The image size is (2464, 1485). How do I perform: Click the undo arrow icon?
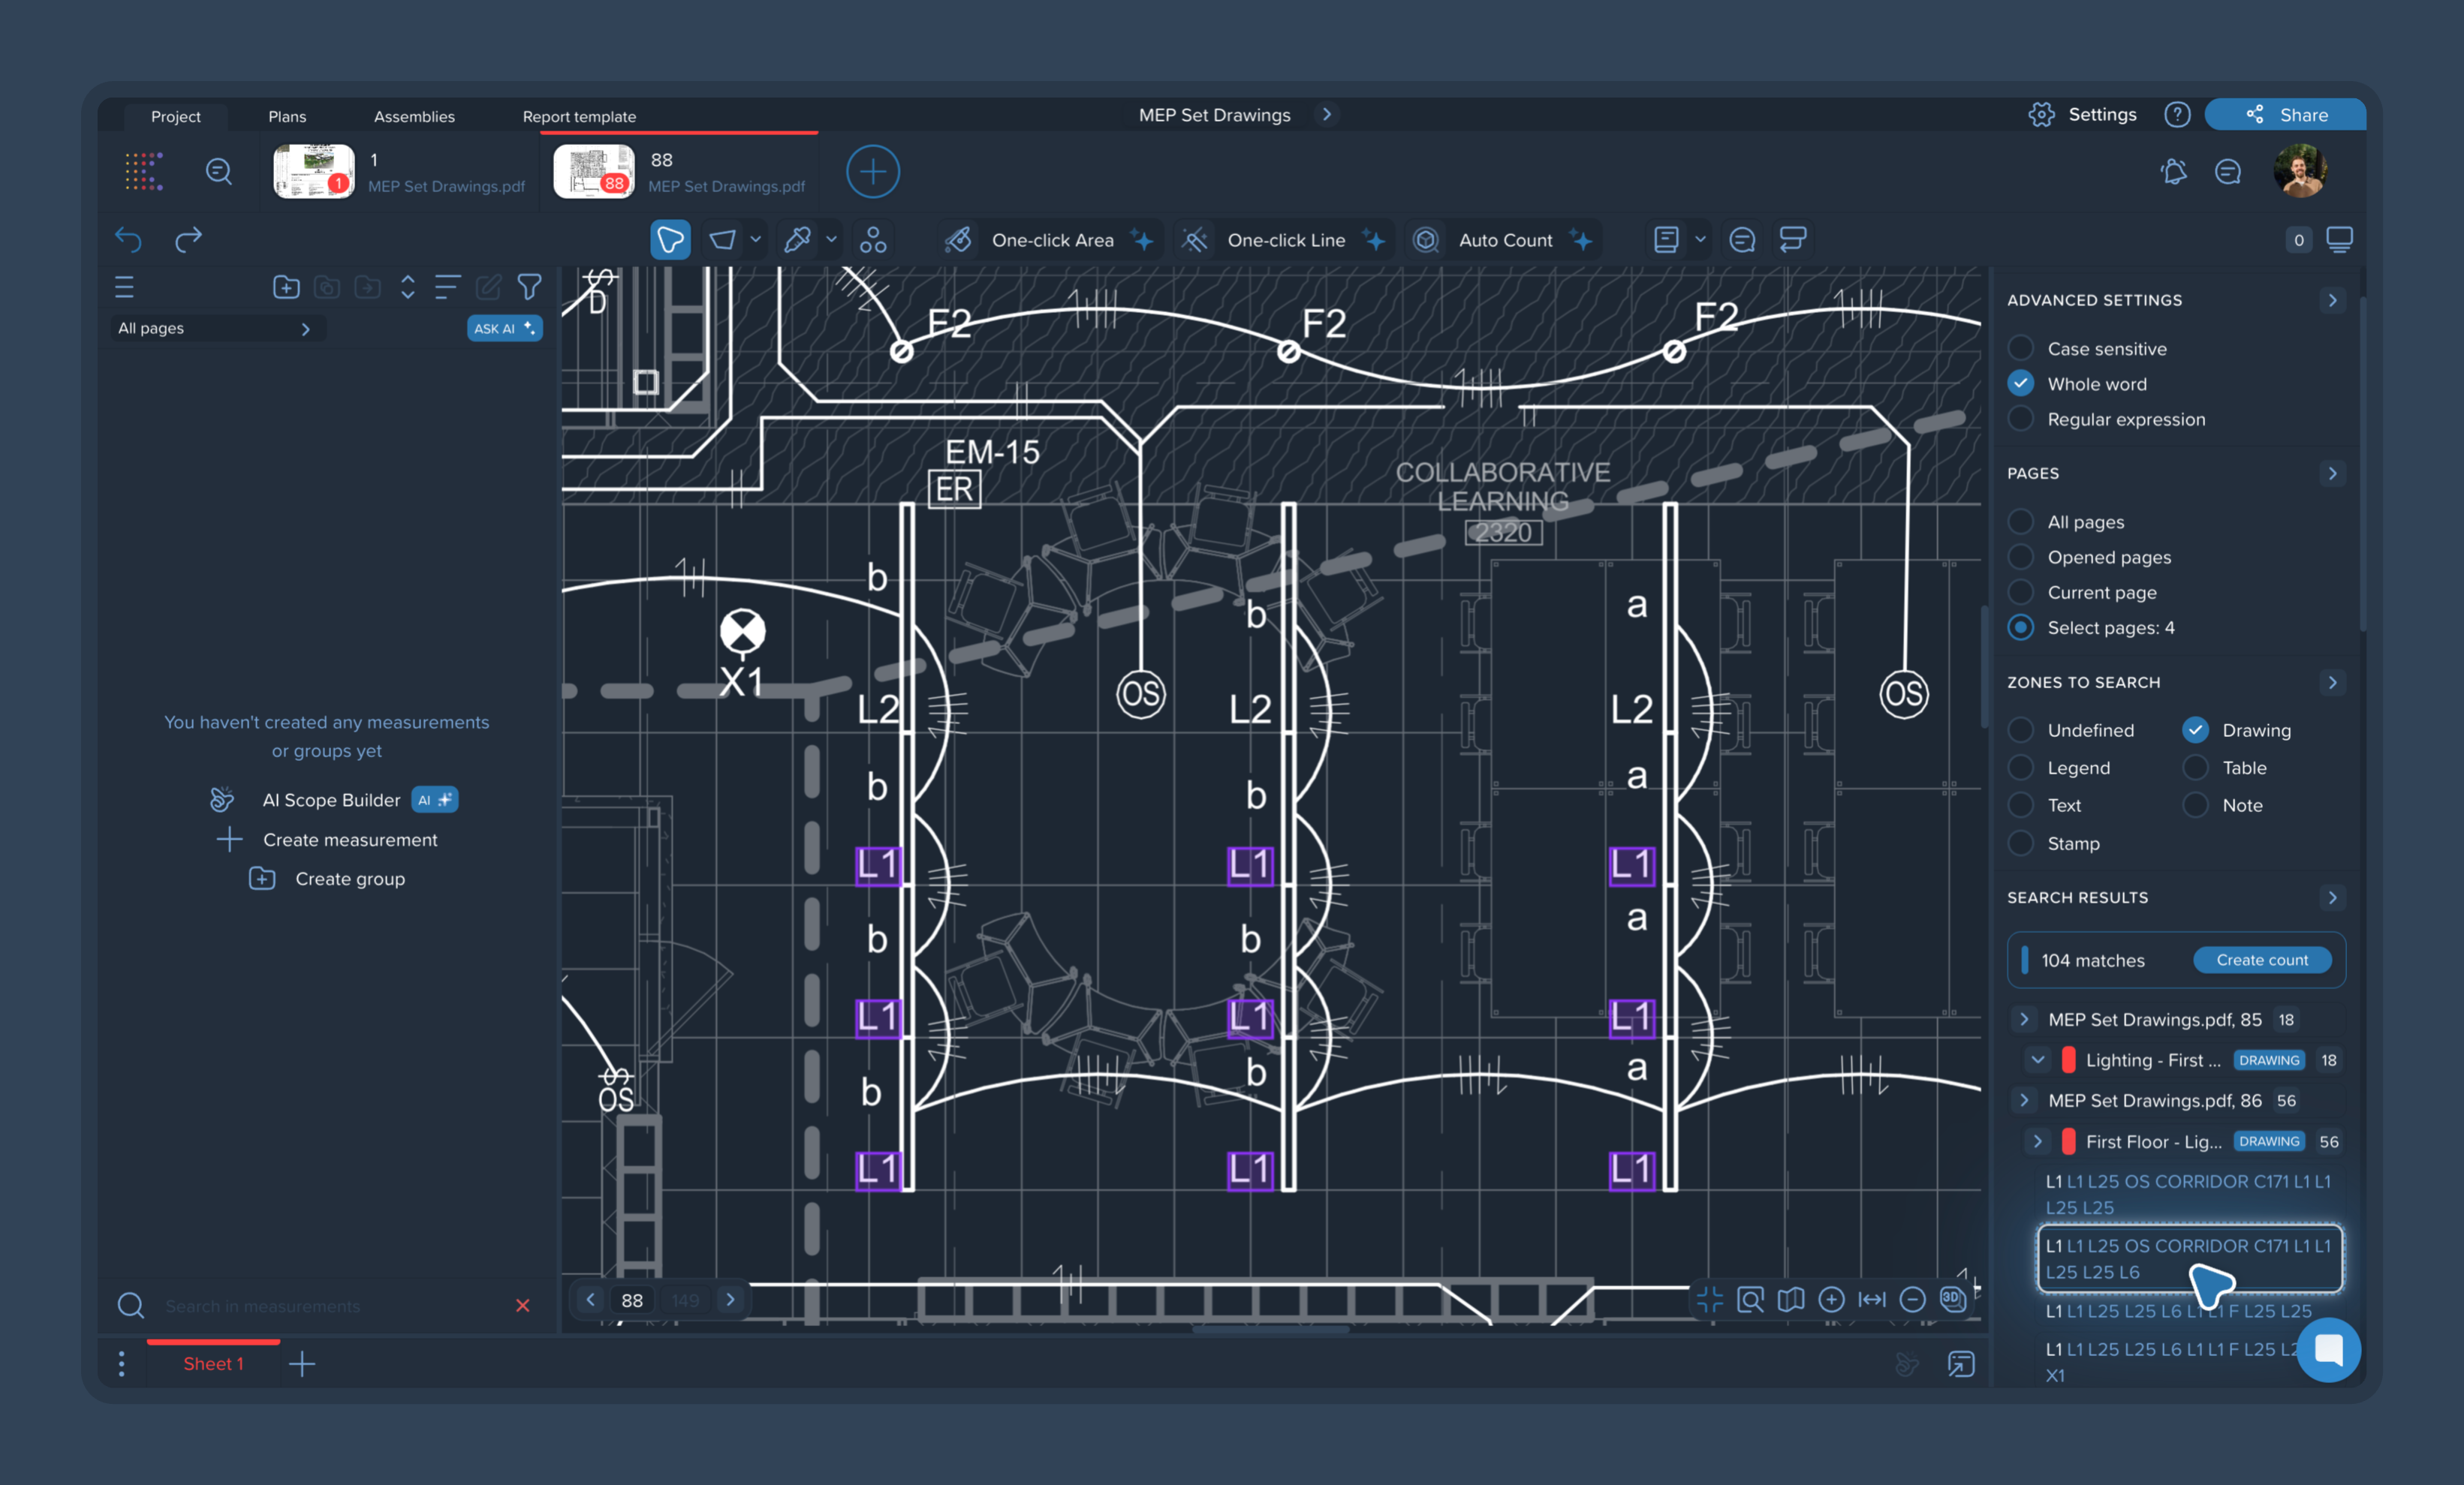point(128,240)
